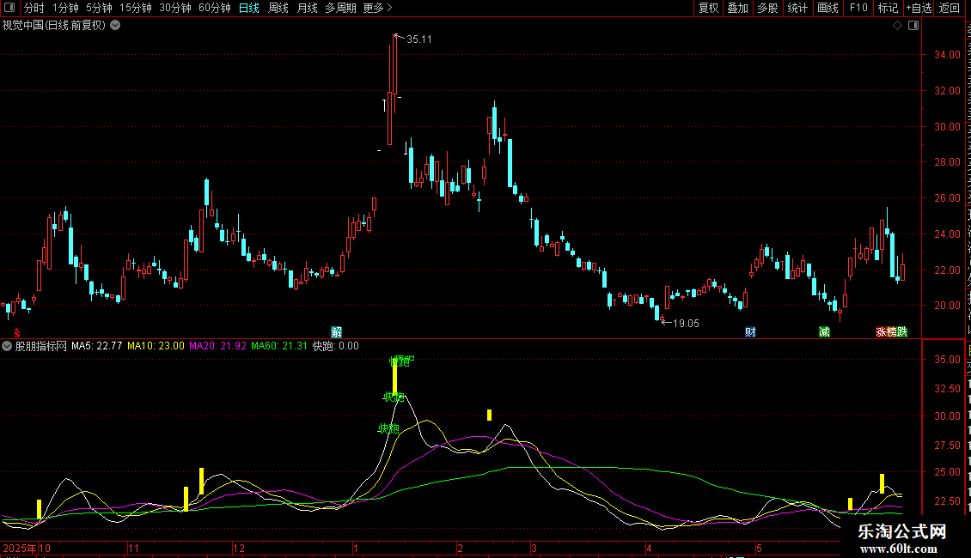Click the 叠加 overlay button
This screenshot has height=558, width=971.
click(x=737, y=8)
